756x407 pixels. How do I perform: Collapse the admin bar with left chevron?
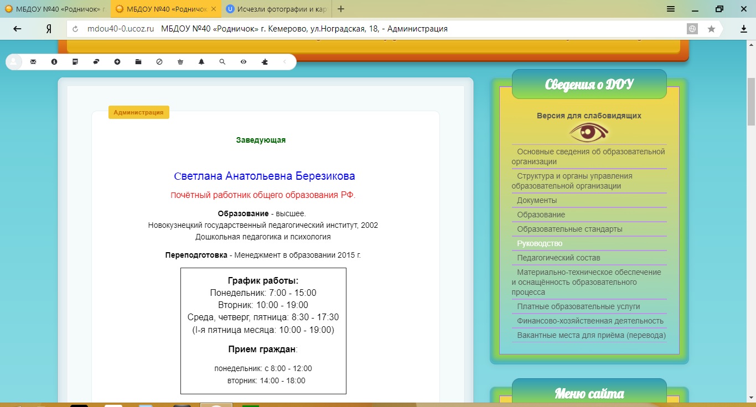click(x=285, y=62)
